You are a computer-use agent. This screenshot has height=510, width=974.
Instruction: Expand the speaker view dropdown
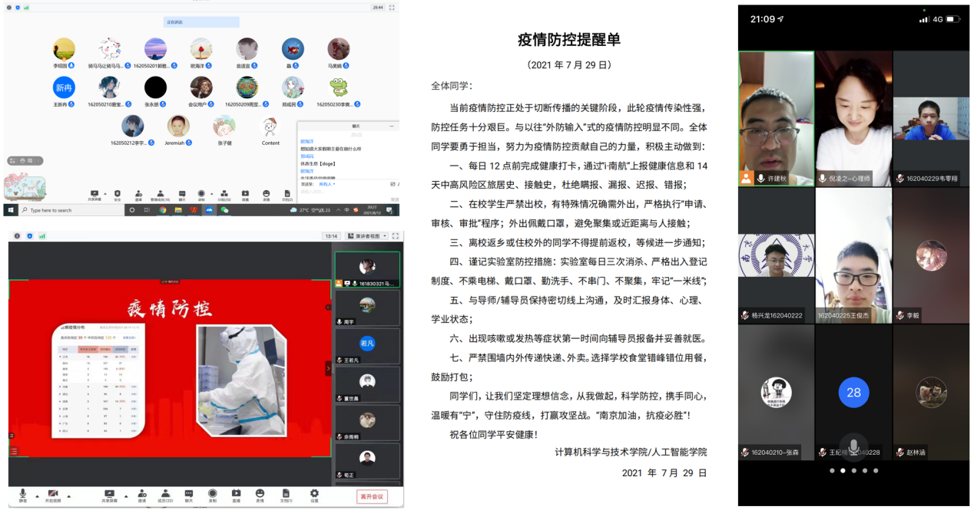click(367, 236)
